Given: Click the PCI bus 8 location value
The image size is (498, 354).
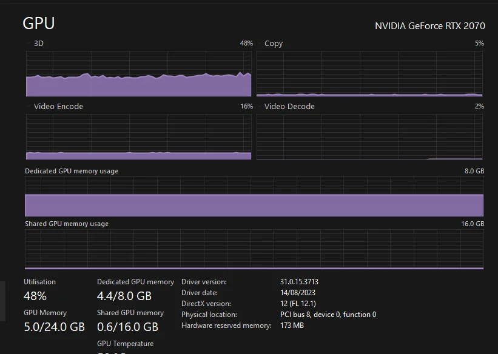Looking at the screenshot, I should [x=328, y=315].
